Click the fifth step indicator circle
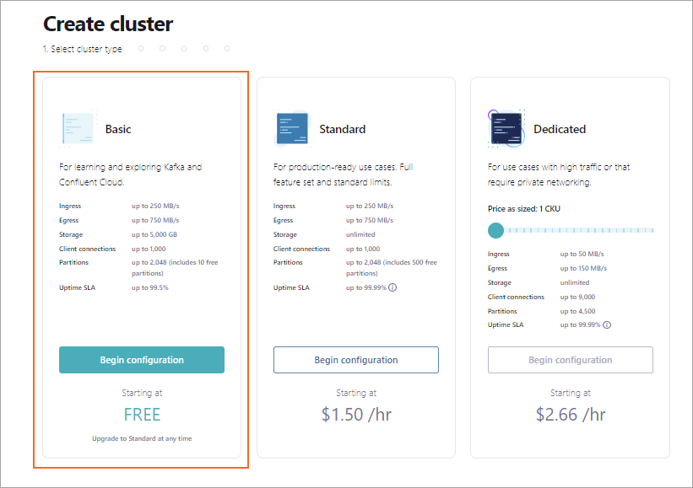The width and height of the screenshot is (693, 488). [x=227, y=49]
